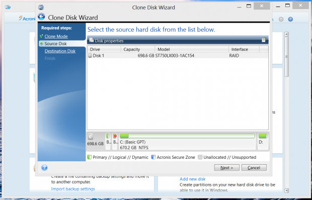Click the main window scrollbar down arrow
Screen dimensions: 312x200
[286, 190]
